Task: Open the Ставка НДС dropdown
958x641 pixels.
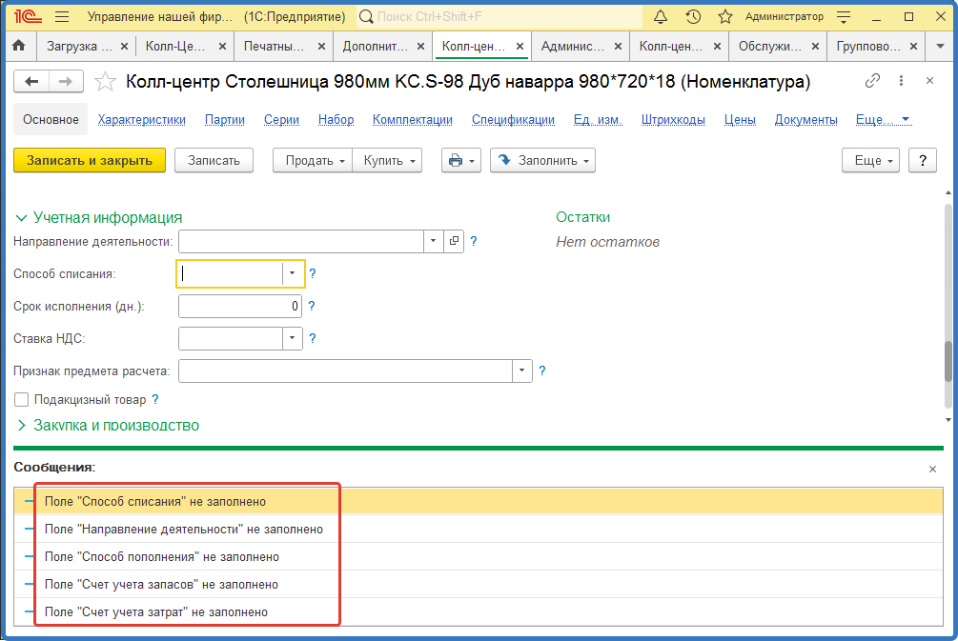Action: point(292,338)
